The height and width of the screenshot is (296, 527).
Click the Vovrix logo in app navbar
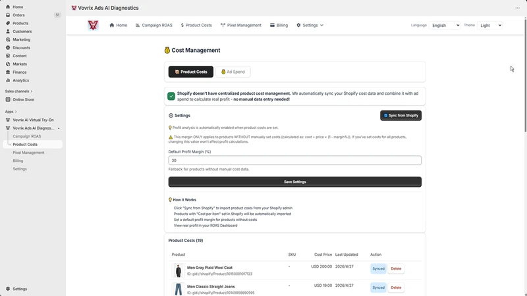93,25
